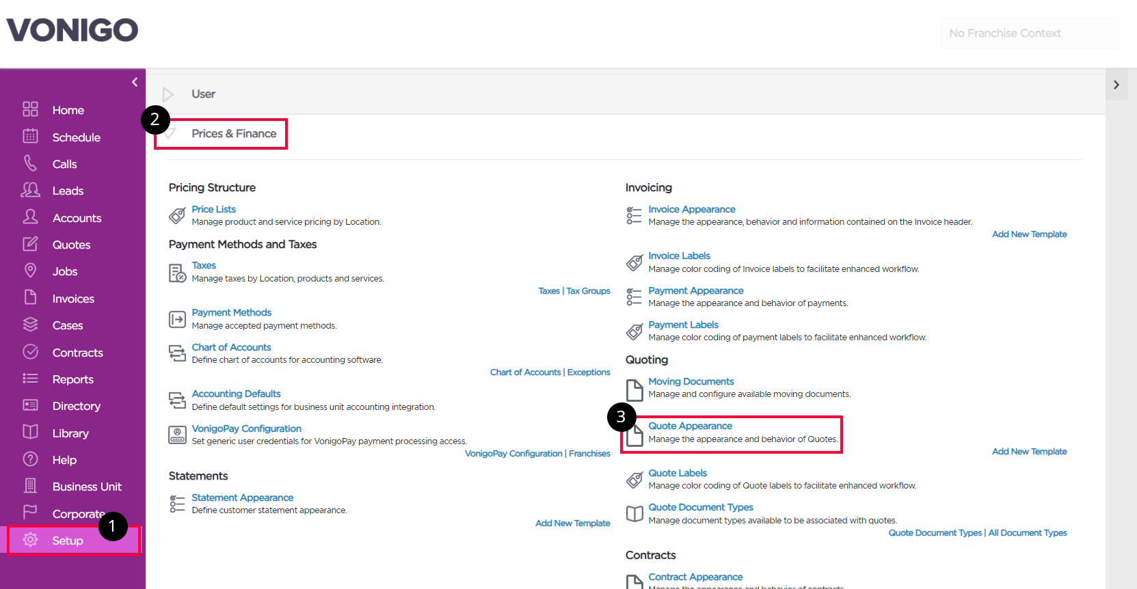Click the Cases stacked layers icon
Viewport: 1137px width, 589px height.
[30, 324]
